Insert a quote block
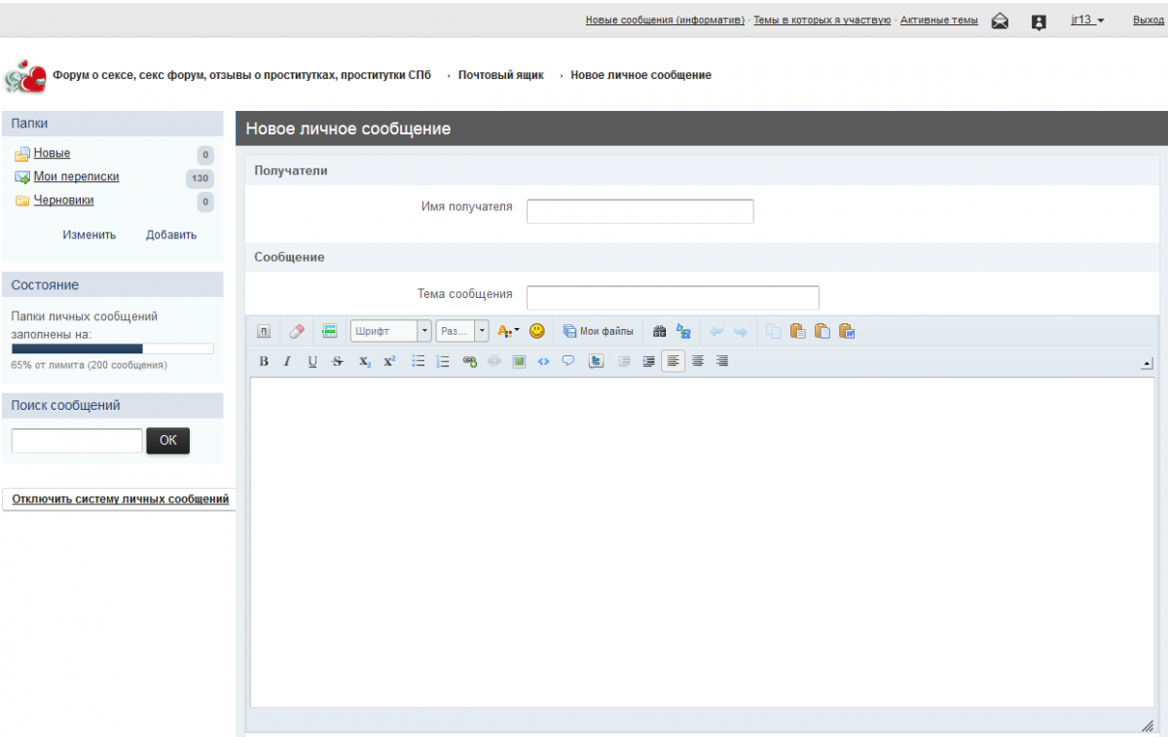This screenshot has width=1168, height=737. (x=568, y=361)
